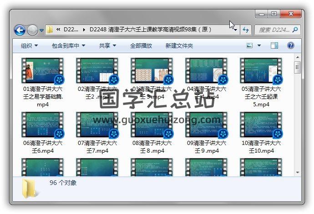The width and height of the screenshot is (314, 214).
Task: Click the vertical scrollbar down arrow
Action: pos(297,173)
